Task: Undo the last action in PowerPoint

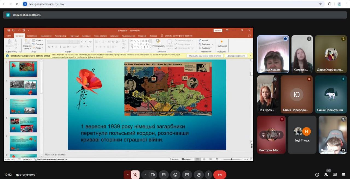Action: 13,30
